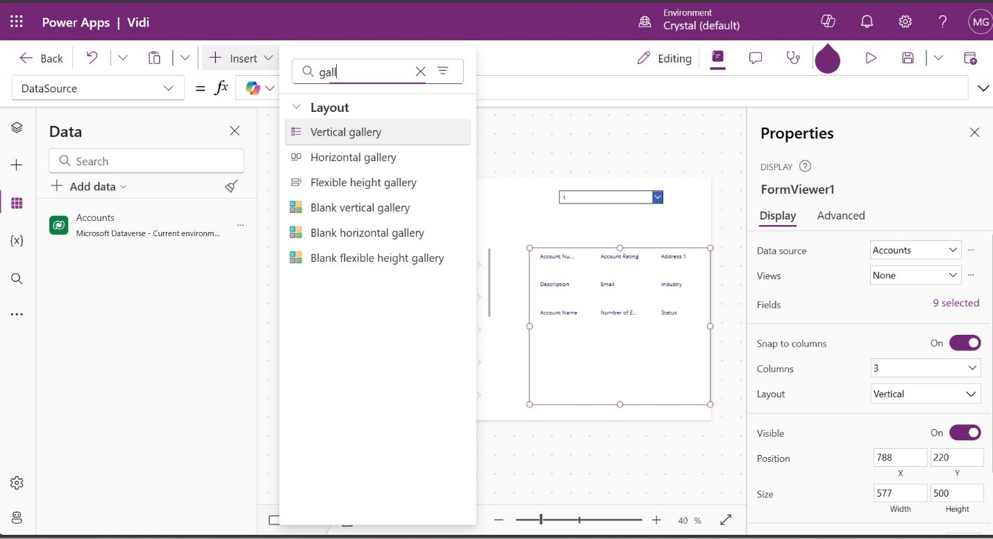
Task: Toggle Snap to columns switch off
Action: coord(965,343)
